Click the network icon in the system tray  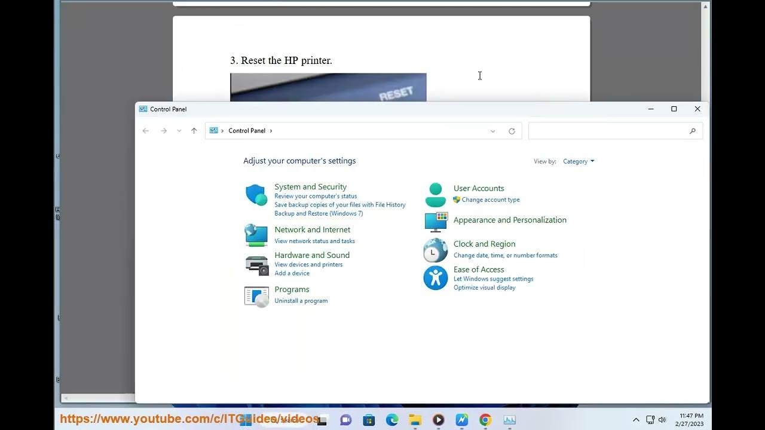650,420
